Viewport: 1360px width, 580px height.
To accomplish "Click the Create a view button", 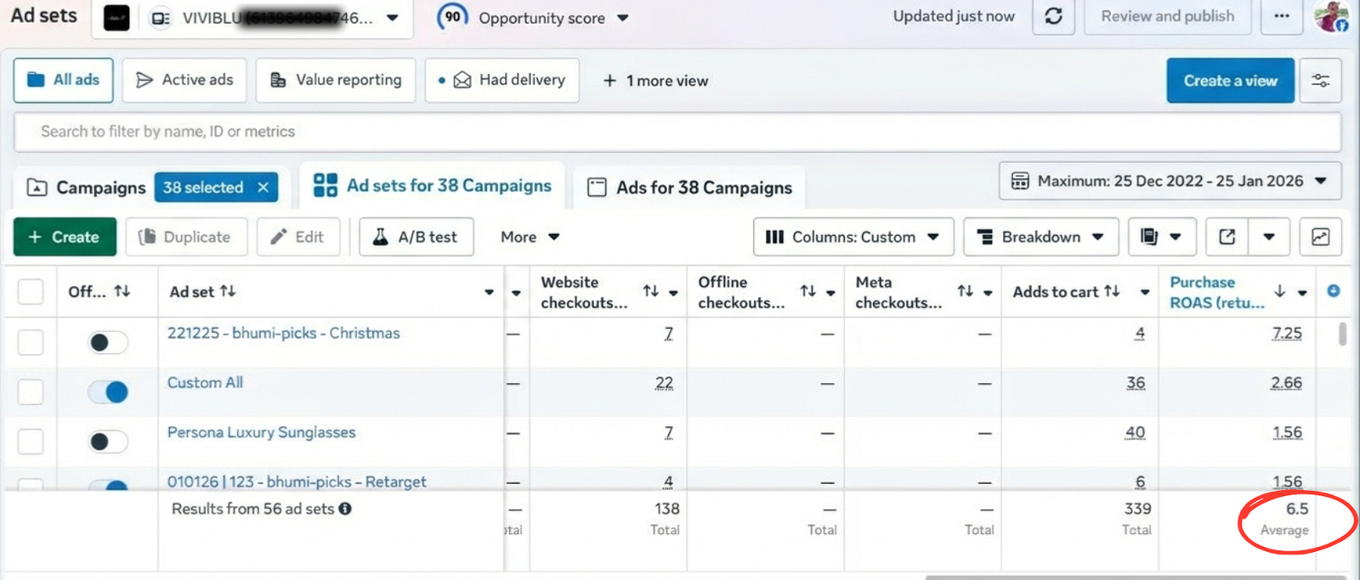I will point(1230,81).
